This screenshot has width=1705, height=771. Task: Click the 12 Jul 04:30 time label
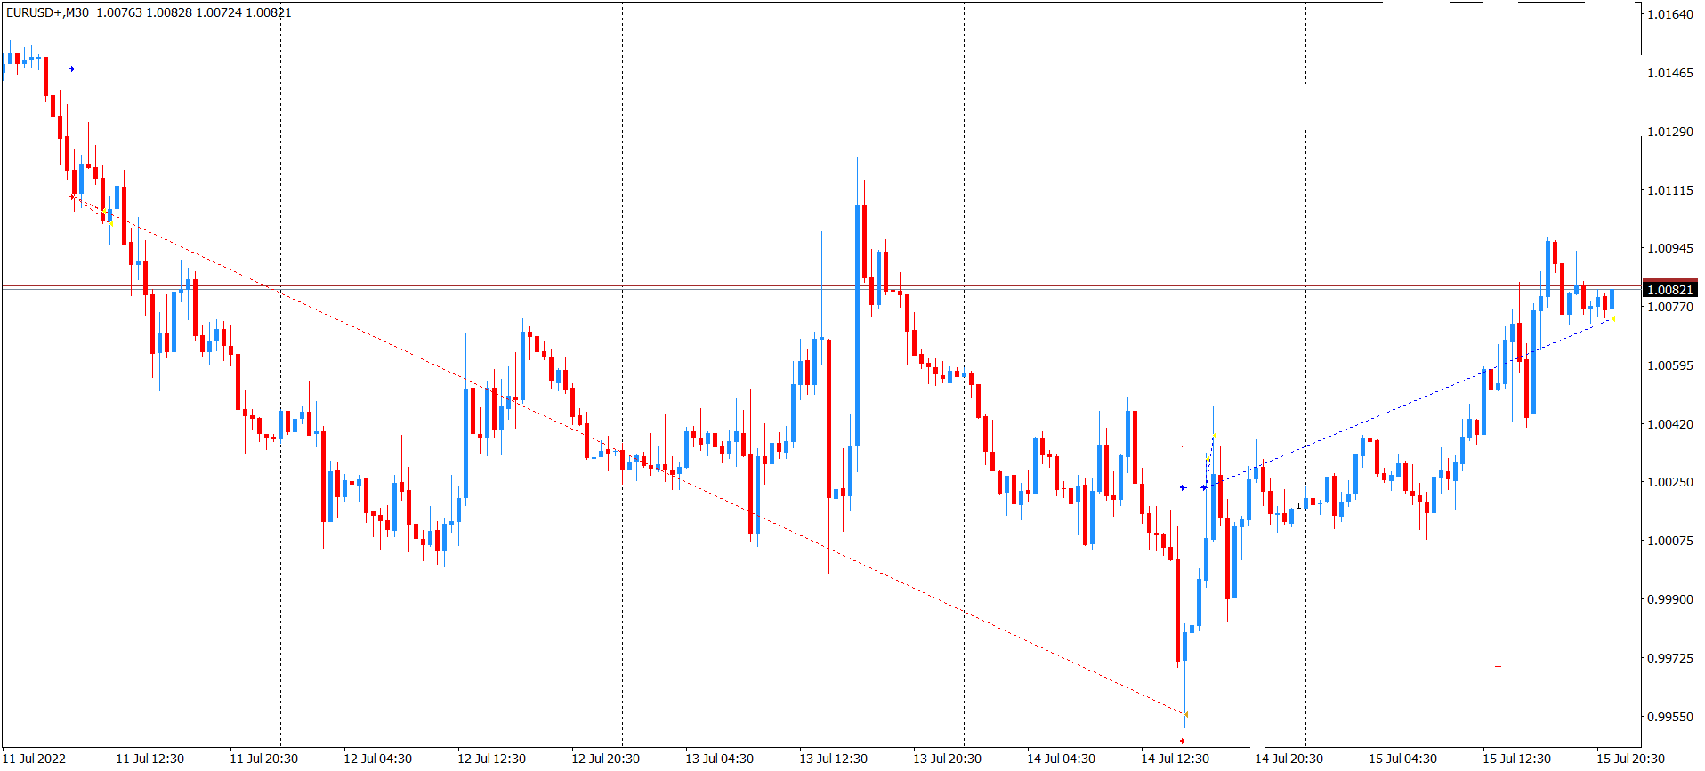pyautogui.click(x=378, y=759)
